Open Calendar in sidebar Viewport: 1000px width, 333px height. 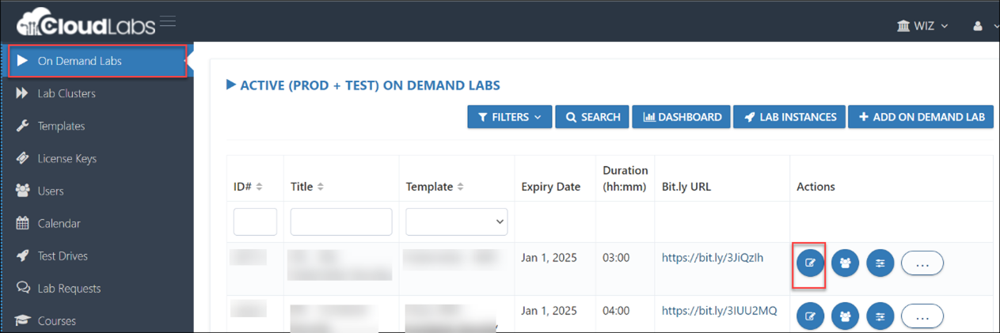tap(59, 223)
